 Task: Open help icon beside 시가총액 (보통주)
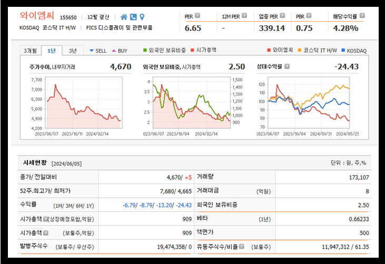pyautogui.click(x=46, y=233)
